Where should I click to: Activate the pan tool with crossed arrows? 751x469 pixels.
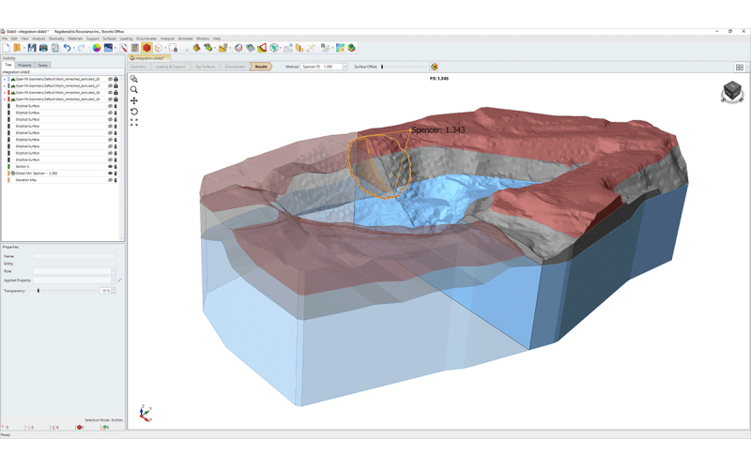(x=134, y=100)
